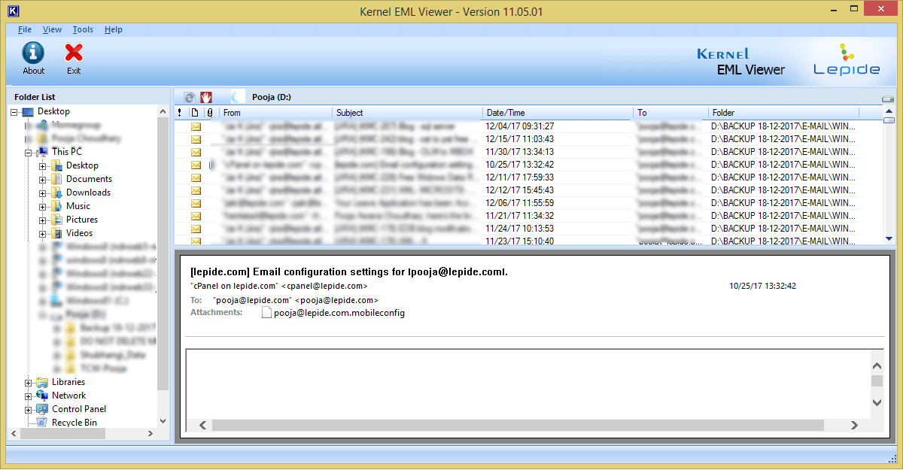The image size is (903, 470).
Task: Expand the Downloads folder node
Action: (x=43, y=193)
